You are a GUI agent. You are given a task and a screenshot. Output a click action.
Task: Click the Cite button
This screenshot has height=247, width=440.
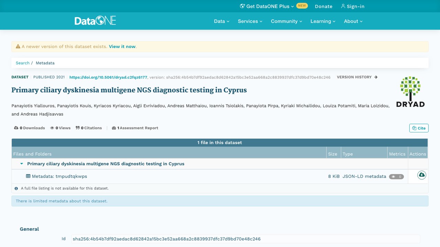click(419, 128)
